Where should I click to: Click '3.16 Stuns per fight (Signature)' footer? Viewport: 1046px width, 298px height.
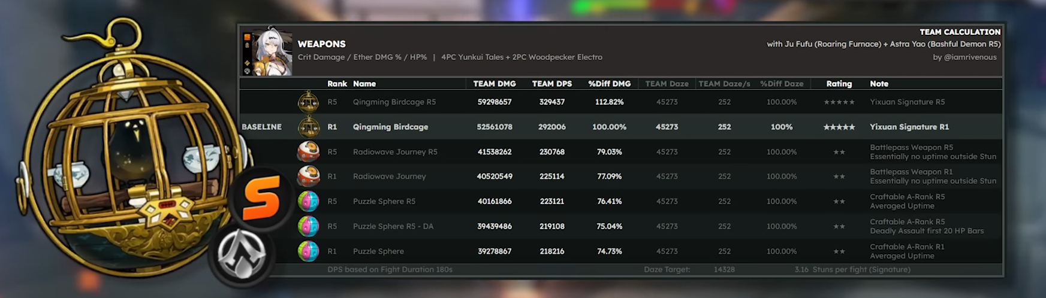click(x=852, y=270)
